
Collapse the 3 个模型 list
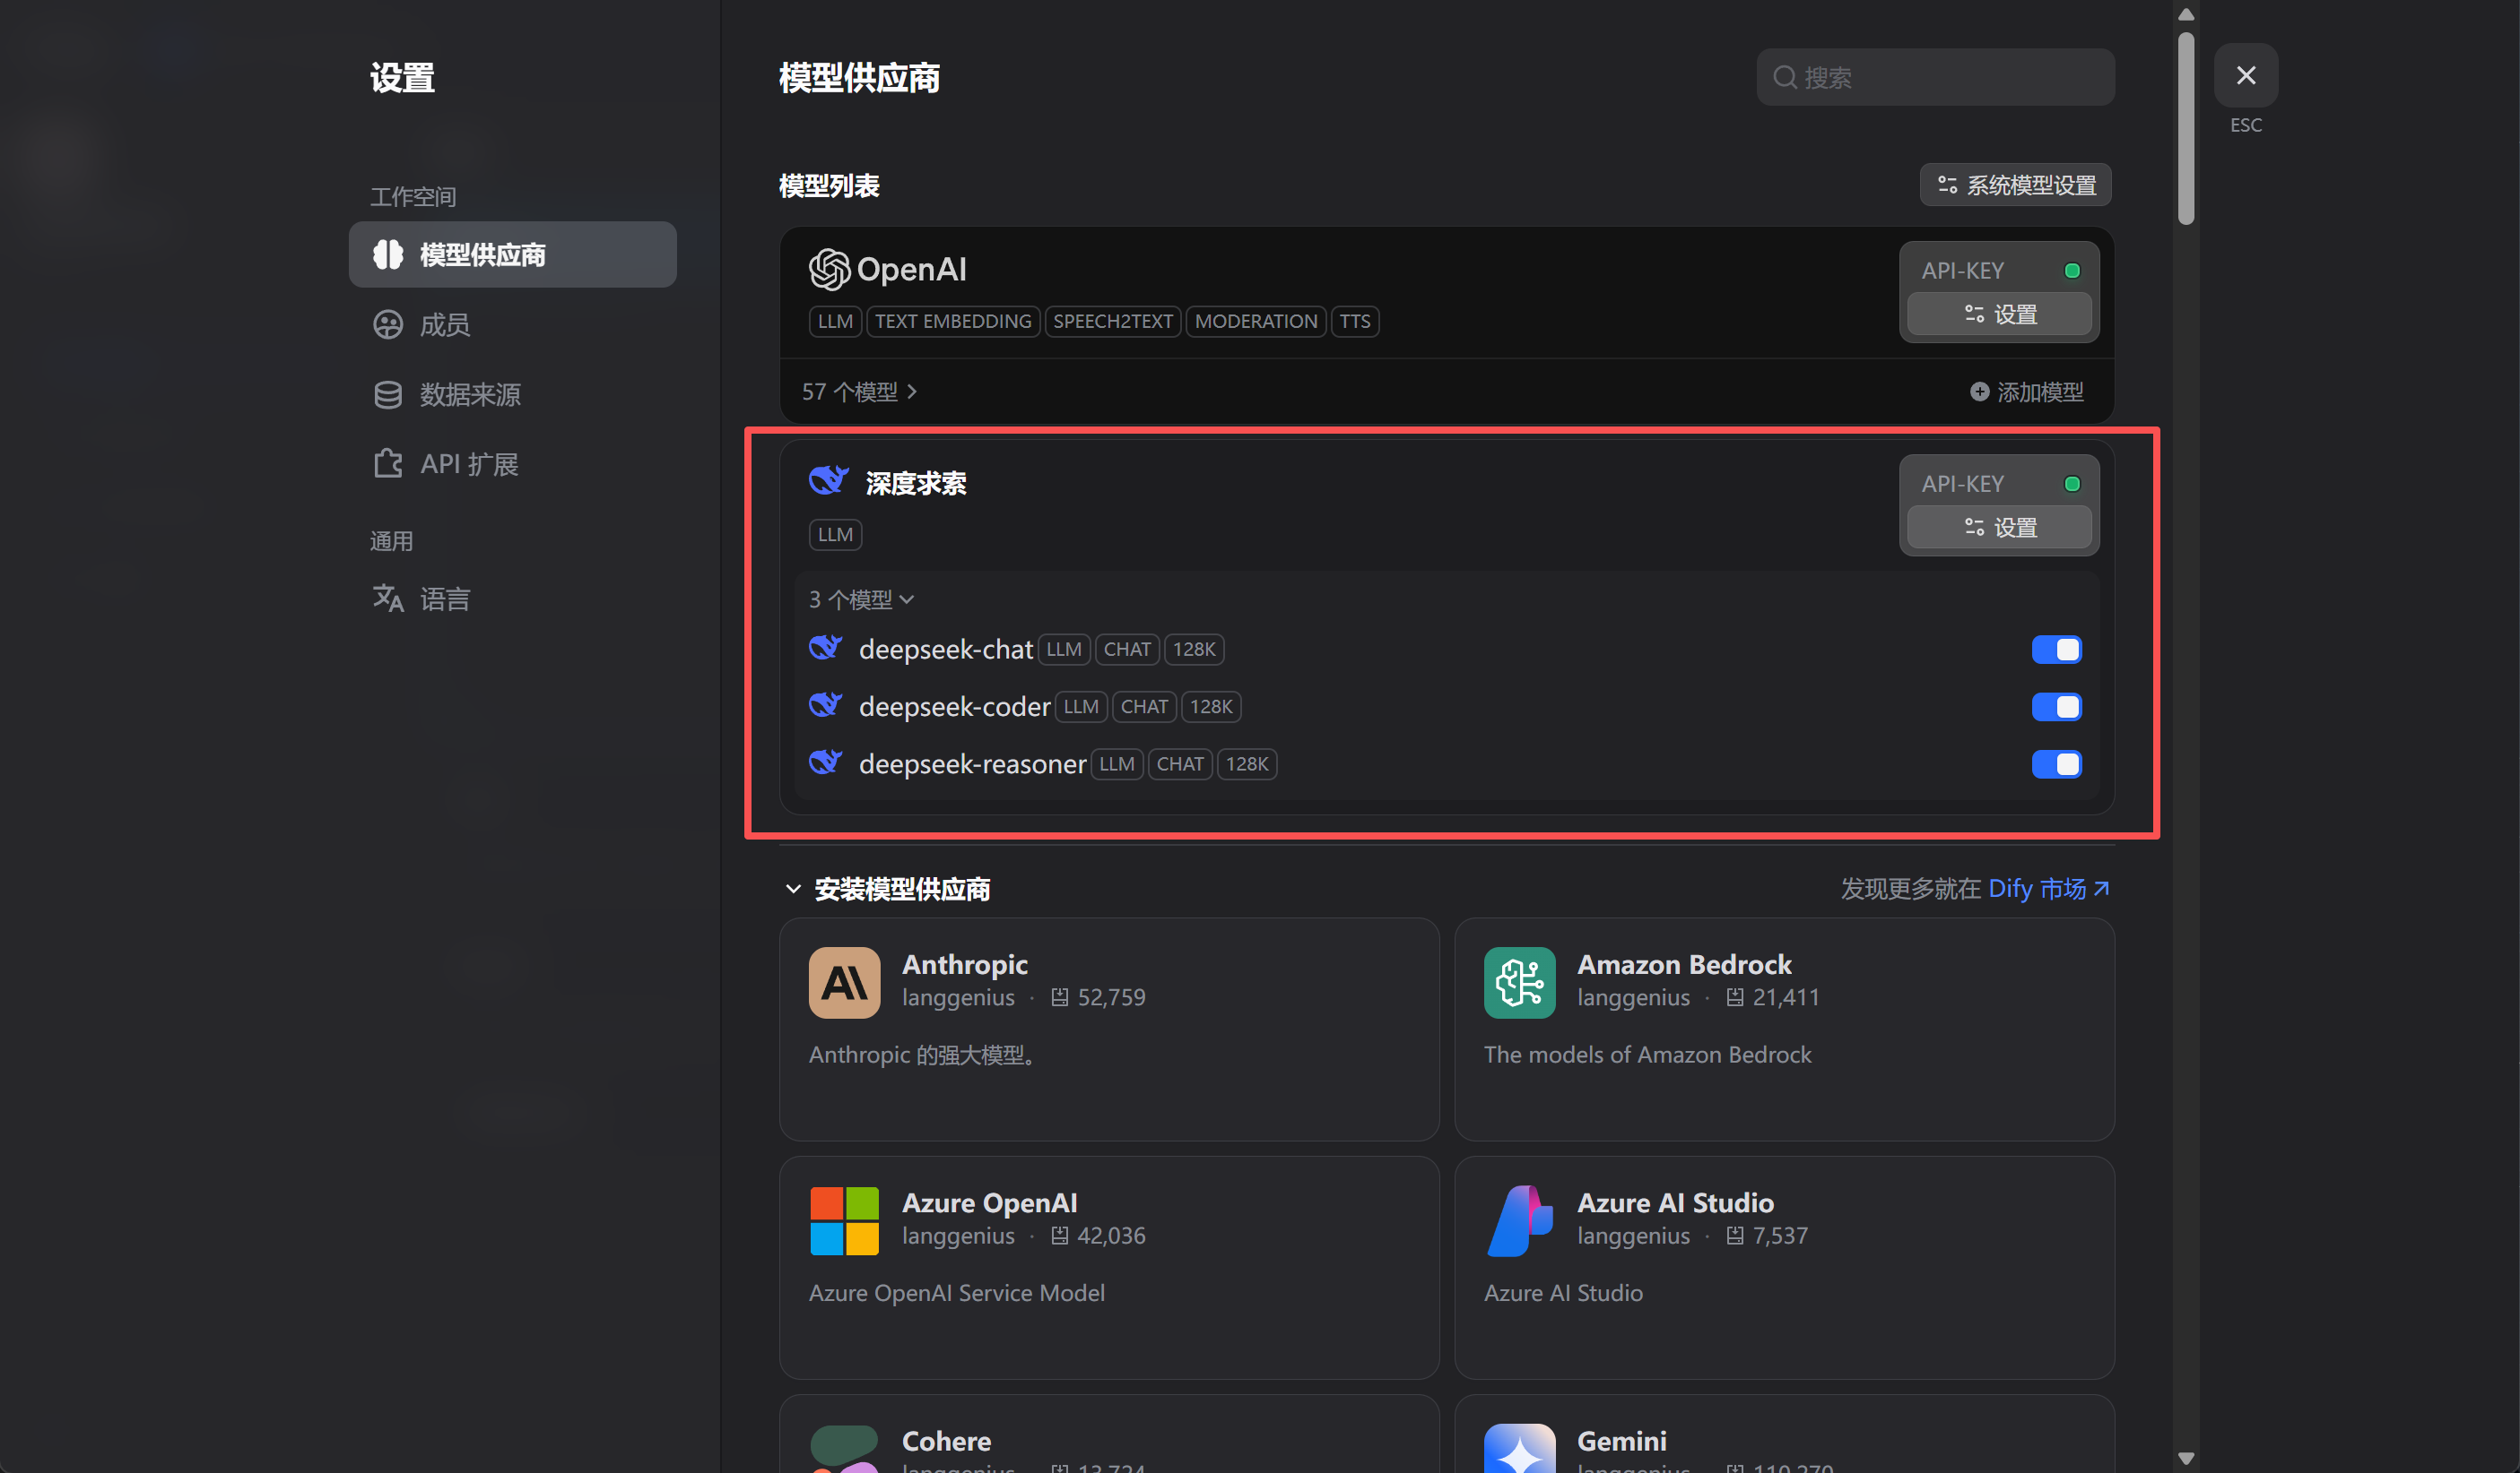[861, 599]
